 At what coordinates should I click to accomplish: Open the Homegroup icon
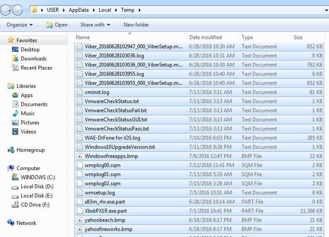click(x=11, y=150)
